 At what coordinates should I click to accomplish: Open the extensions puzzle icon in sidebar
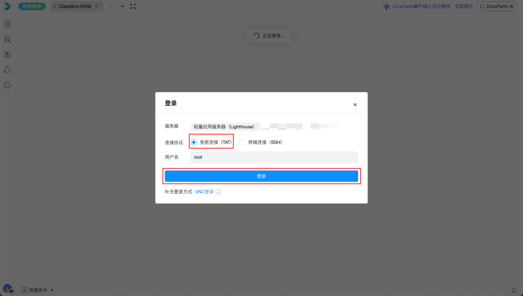[7, 85]
